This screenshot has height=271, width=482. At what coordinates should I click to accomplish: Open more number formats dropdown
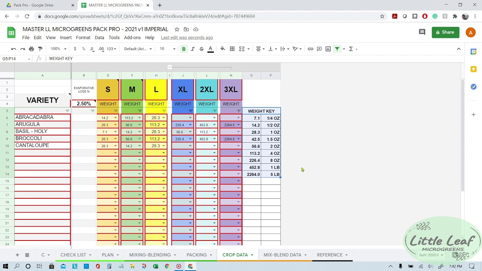[x=112, y=49]
